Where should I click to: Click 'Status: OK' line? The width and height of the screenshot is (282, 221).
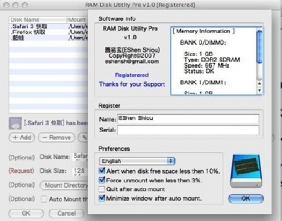pyautogui.click(x=199, y=71)
